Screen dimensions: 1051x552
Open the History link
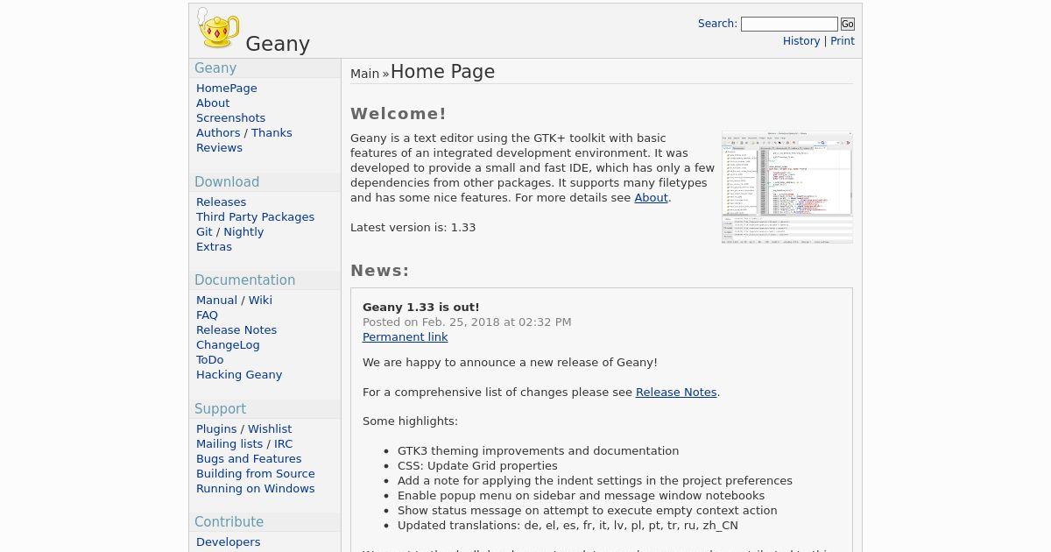pyautogui.click(x=801, y=41)
